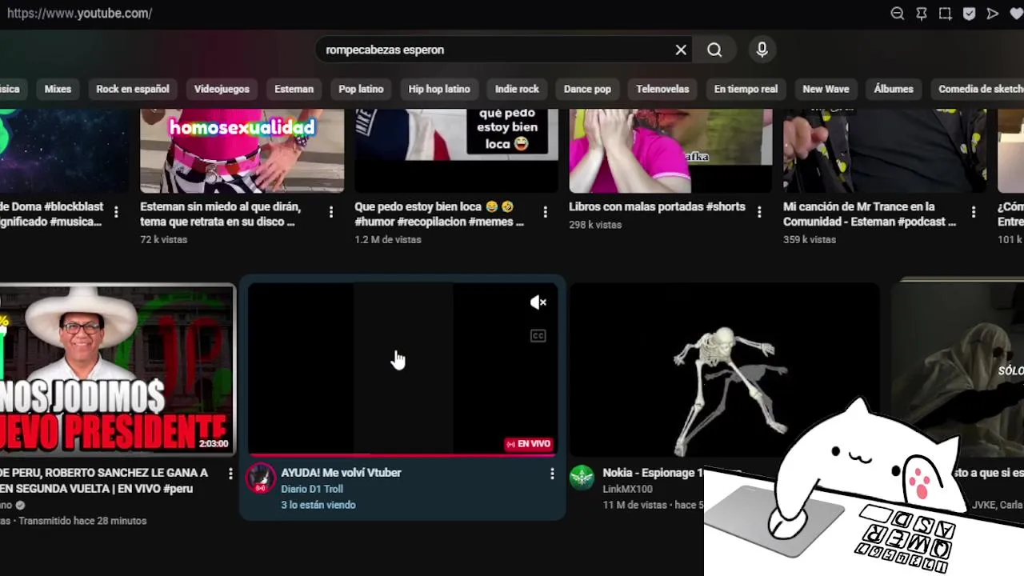Open the Nokia - Espionage video title
Screen dimensions: 1024x576
(653, 473)
